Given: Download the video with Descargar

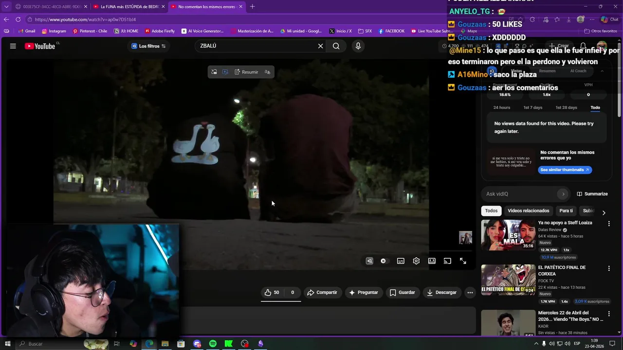Looking at the screenshot, I should point(442,293).
